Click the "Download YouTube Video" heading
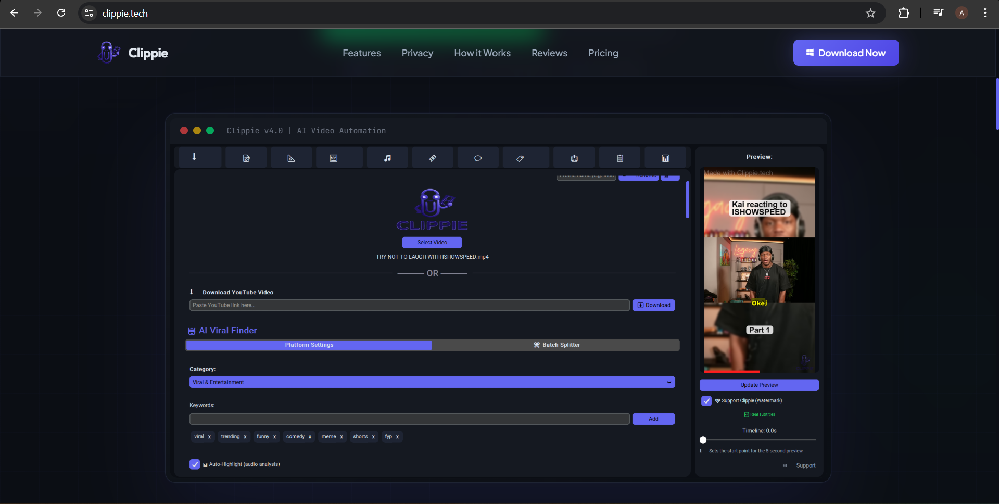This screenshot has width=999, height=504. point(238,292)
